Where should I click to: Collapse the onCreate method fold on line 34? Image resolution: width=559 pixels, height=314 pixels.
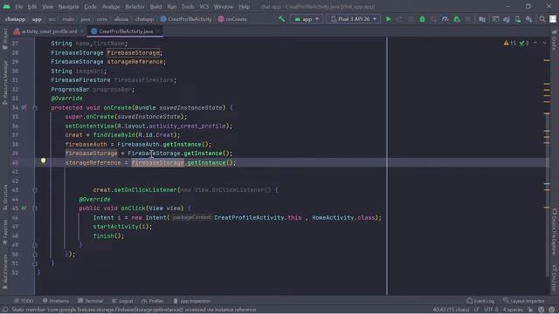35,107
